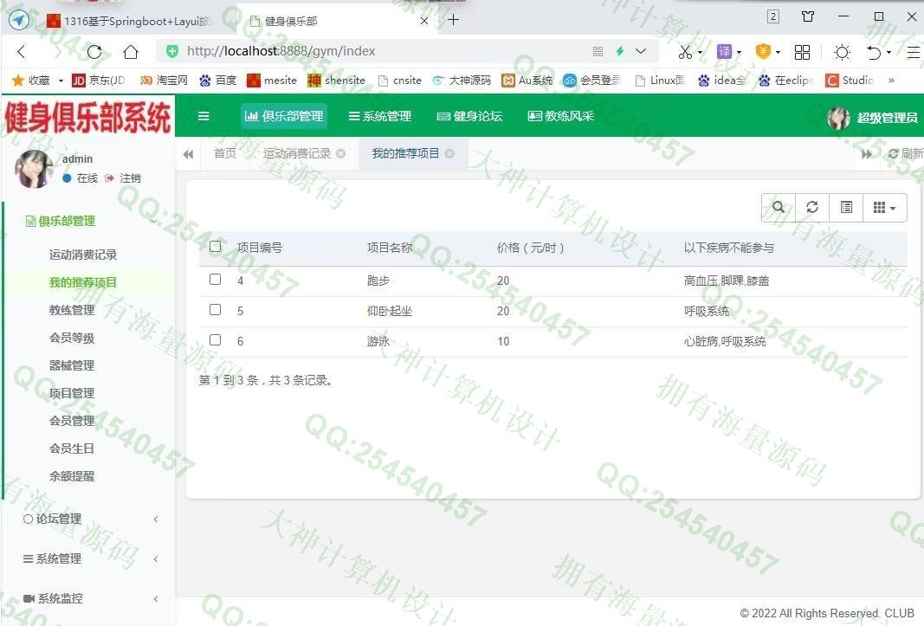Switch to the 运动消费记录 tab

point(296,154)
